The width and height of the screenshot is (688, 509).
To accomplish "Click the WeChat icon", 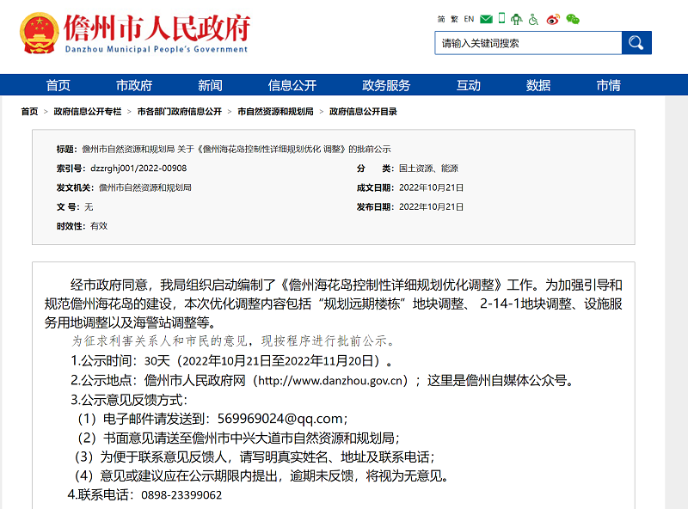I will click(x=572, y=19).
